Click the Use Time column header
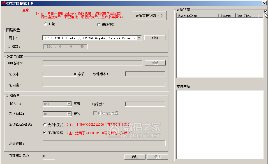This screenshot has width=268, height=164. click(246, 16)
